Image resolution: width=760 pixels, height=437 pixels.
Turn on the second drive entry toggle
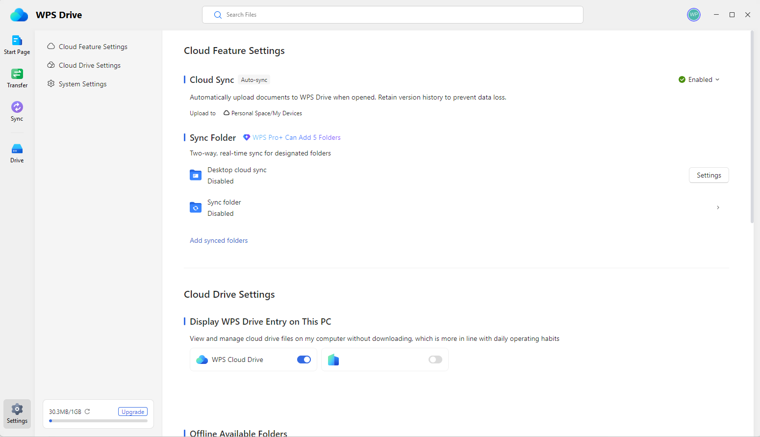coord(435,360)
